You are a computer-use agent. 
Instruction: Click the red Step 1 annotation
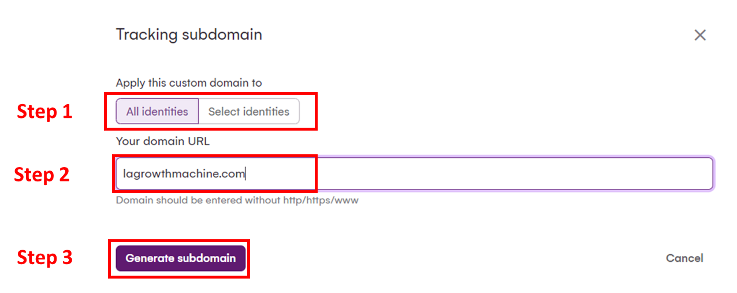click(x=44, y=111)
